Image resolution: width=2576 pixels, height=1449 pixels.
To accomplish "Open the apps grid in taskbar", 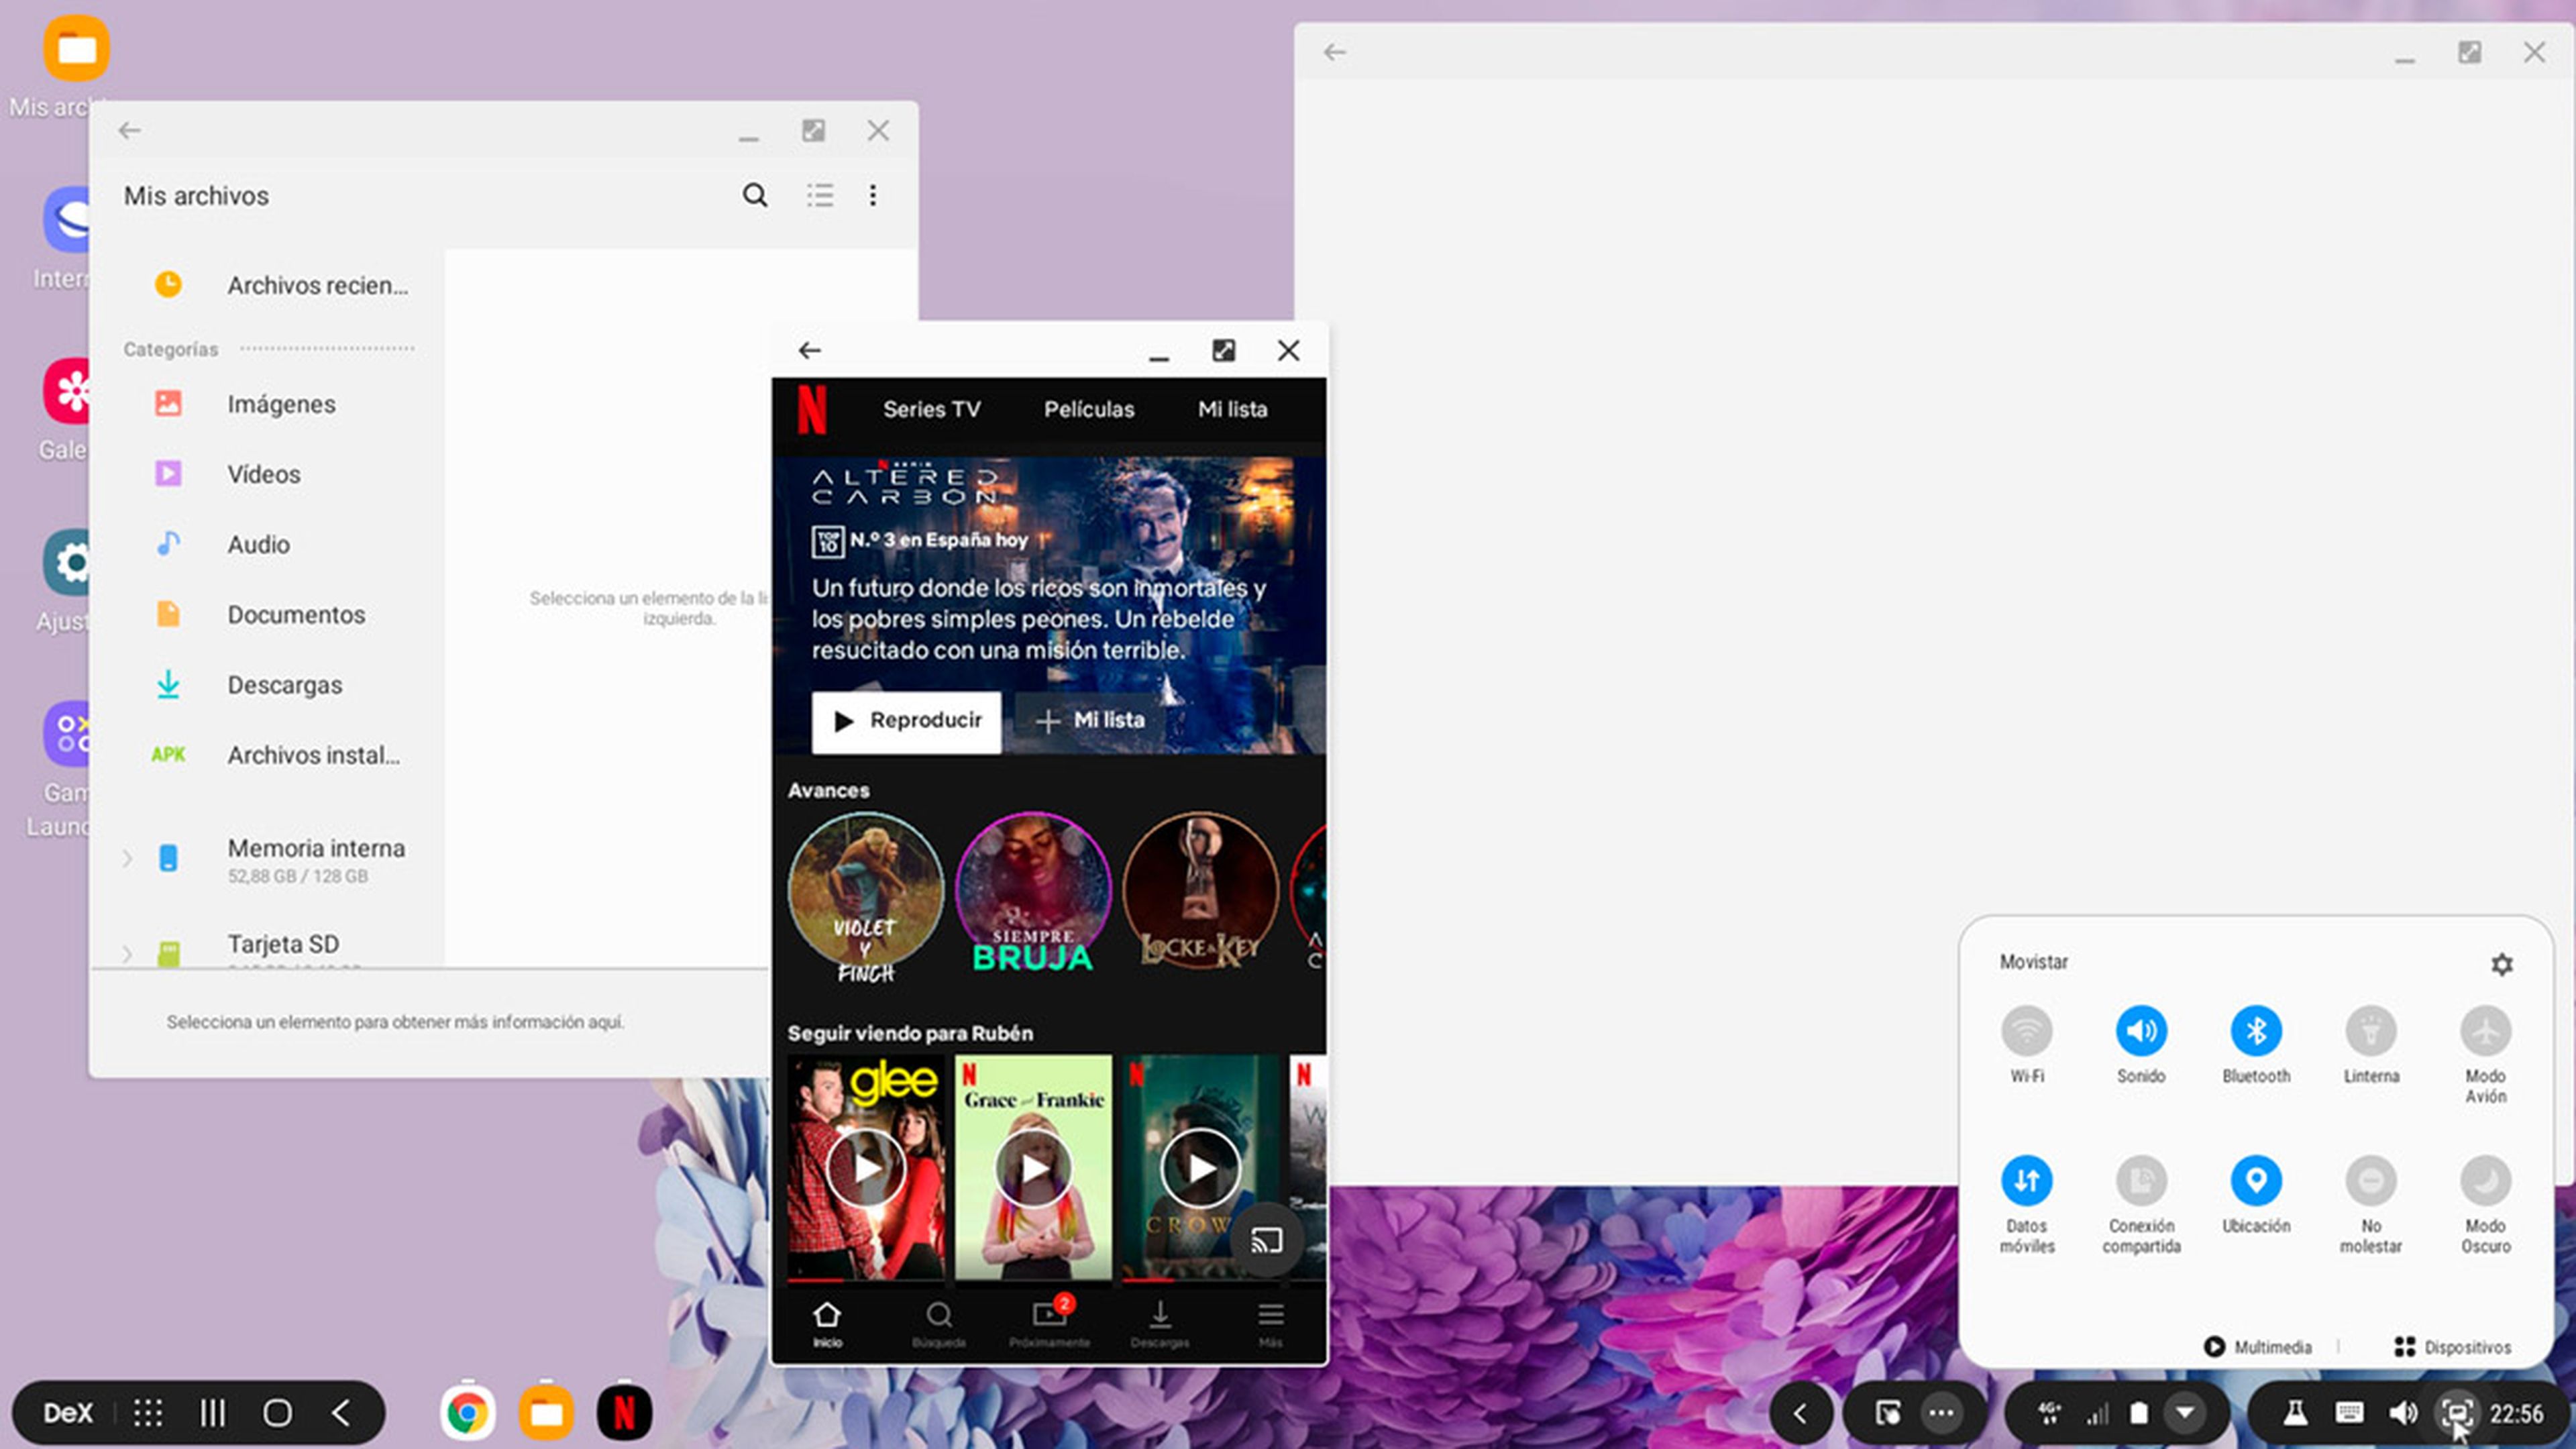I will pos(148,1413).
